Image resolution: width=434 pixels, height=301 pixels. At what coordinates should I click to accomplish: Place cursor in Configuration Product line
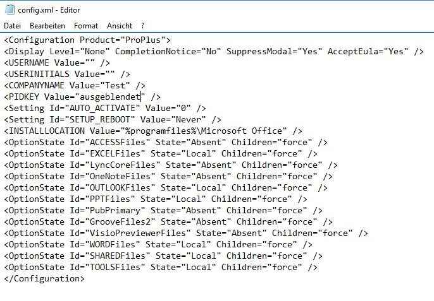(87, 40)
